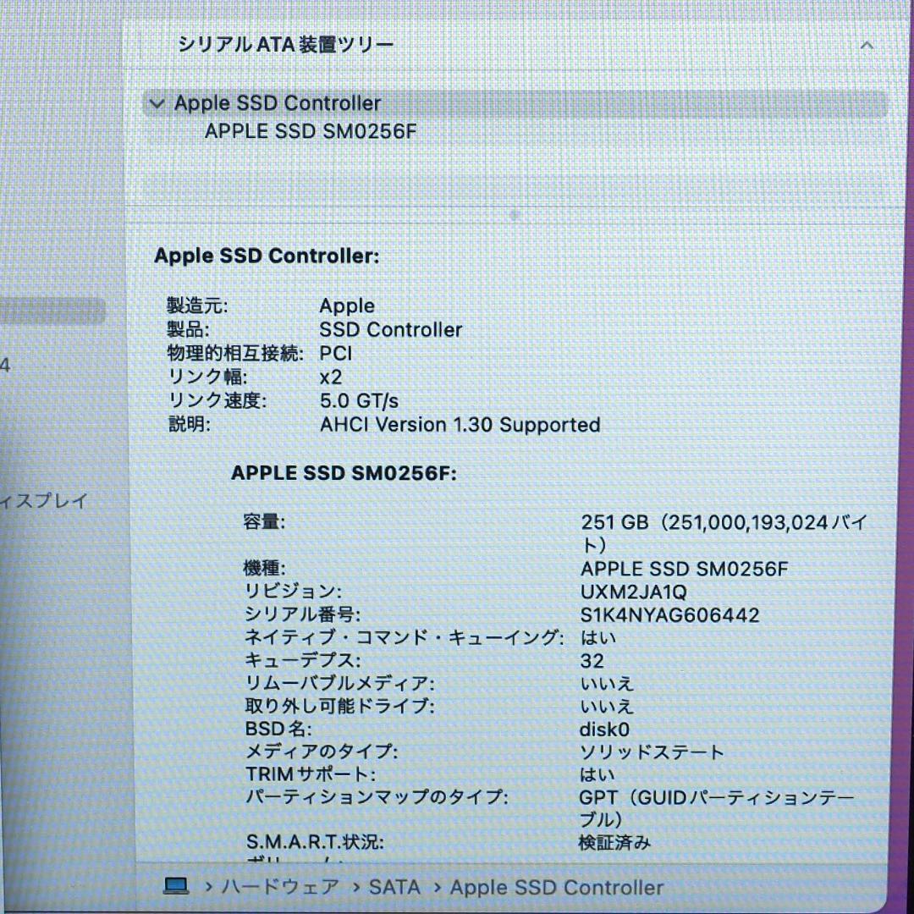Click the computer icon in path bar
This screenshot has width=914, height=914.
[x=175, y=887]
